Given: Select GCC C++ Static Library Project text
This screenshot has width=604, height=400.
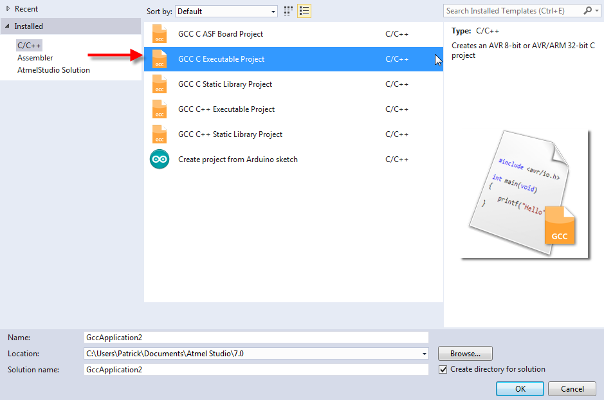Looking at the screenshot, I should pyautogui.click(x=230, y=134).
